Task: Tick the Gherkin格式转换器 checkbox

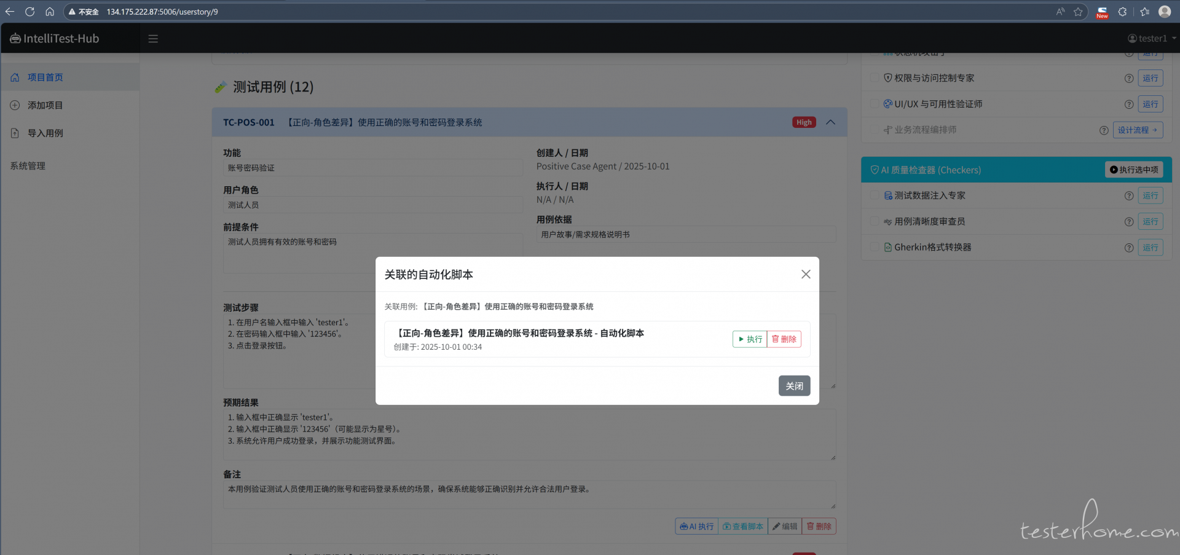Action: 875,247
